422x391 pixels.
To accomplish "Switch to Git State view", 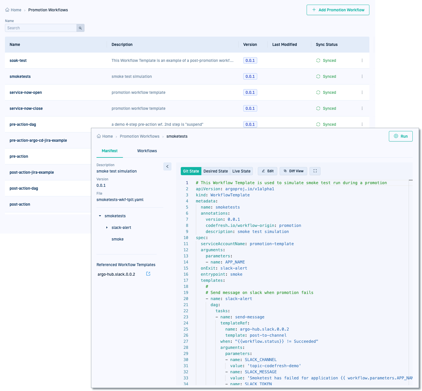I will 191,171.
